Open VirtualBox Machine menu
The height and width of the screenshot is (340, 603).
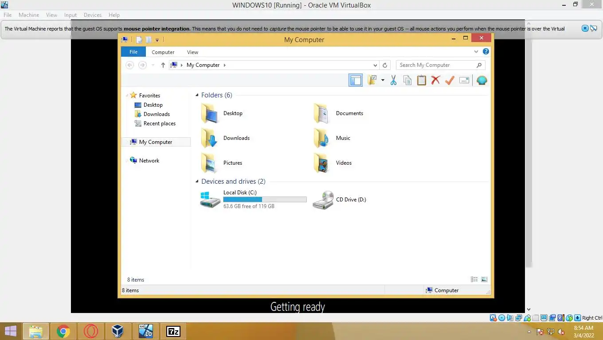tap(29, 15)
